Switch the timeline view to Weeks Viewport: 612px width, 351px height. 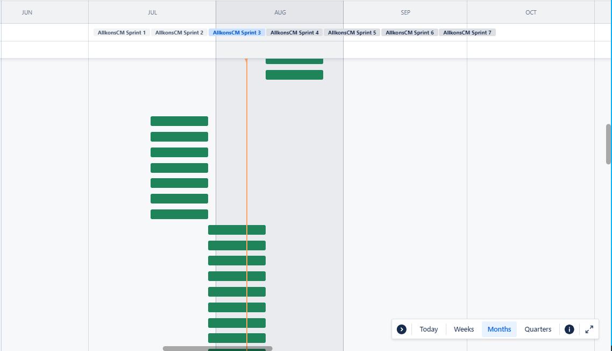464,329
